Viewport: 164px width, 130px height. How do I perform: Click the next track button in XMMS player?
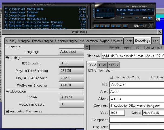pos(119,26)
